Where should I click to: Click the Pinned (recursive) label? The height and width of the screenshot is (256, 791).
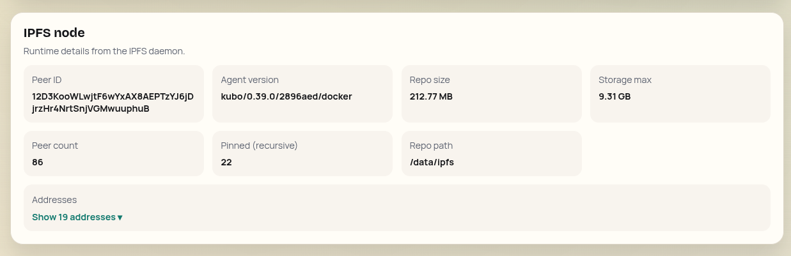coord(259,146)
